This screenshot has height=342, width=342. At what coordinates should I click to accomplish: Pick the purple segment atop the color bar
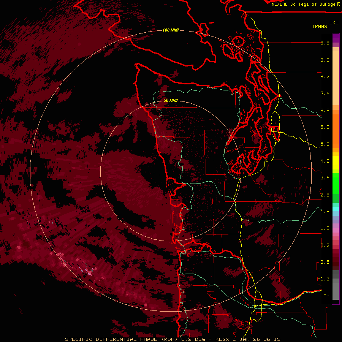click(336, 38)
